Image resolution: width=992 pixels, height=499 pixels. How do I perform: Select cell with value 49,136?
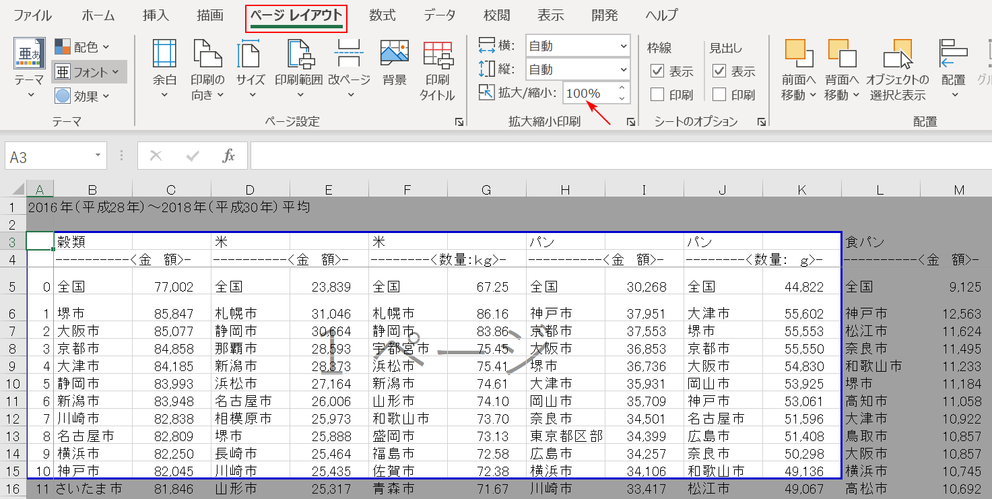(802, 471)
